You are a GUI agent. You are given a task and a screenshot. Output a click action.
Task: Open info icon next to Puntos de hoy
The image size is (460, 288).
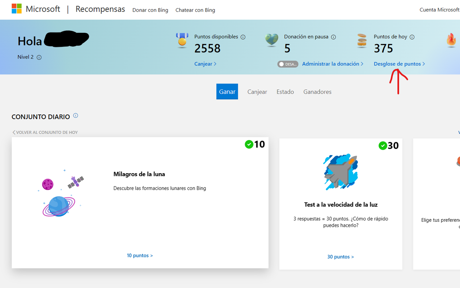pos(412,37)
